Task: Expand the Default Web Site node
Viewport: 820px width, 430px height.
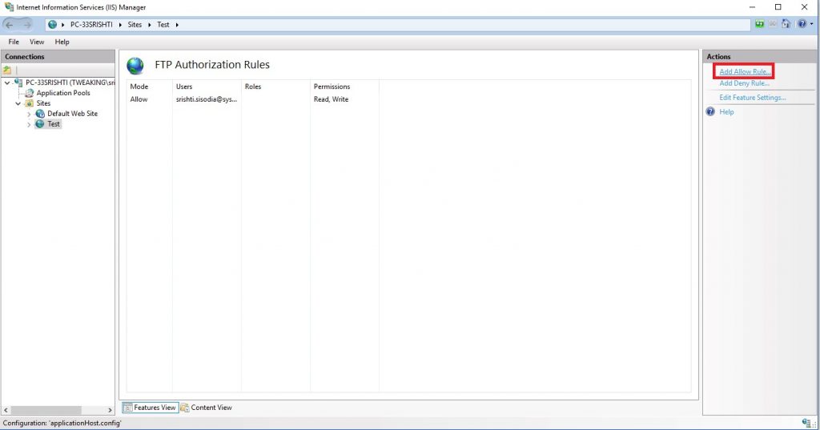Action: (29, 114)
